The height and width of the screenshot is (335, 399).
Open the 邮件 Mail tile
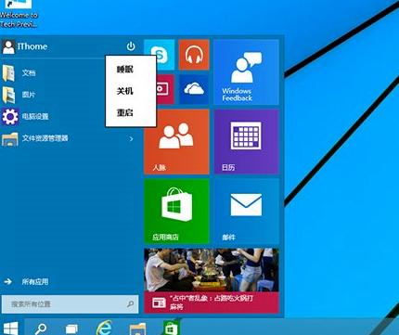point(246,212)
